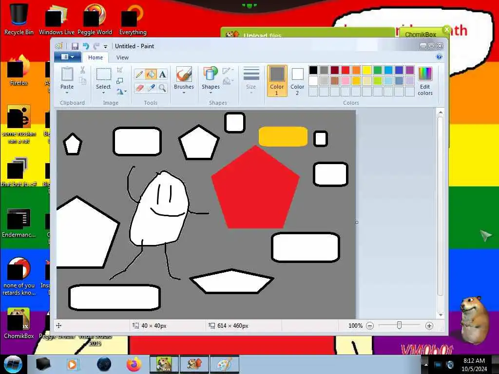
Task: Click Save icon in quick access toolbar
Action: click(x=75, y=46)
